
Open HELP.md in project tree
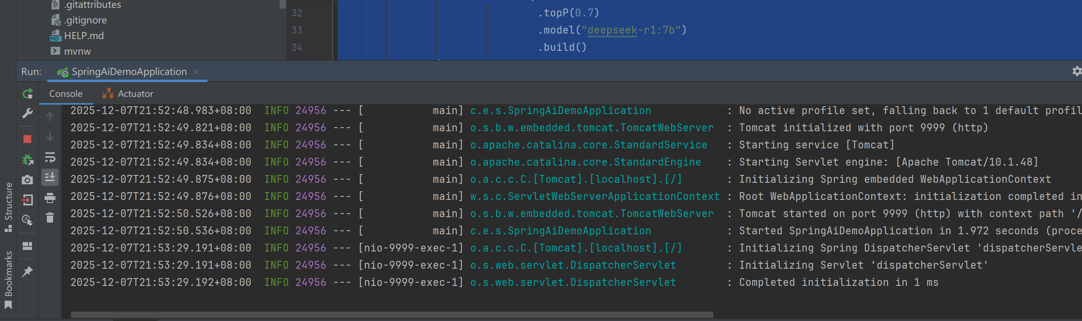[x=77, y=36]
